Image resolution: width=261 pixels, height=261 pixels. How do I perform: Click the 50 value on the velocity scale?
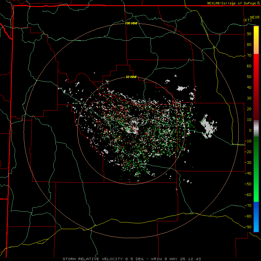pos(249,77)
